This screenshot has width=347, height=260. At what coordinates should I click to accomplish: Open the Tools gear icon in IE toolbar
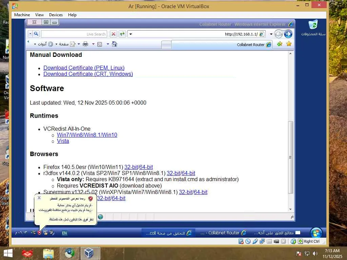coord(51,44)
